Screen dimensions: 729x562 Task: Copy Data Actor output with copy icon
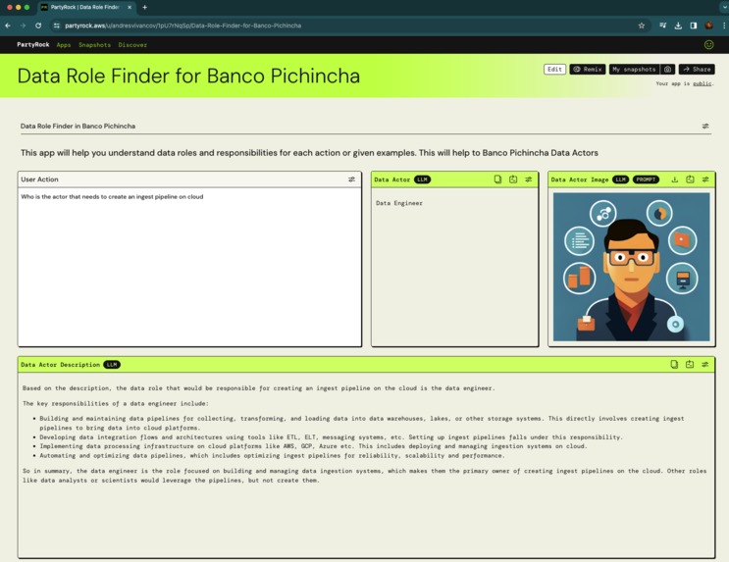pos(497,179)
